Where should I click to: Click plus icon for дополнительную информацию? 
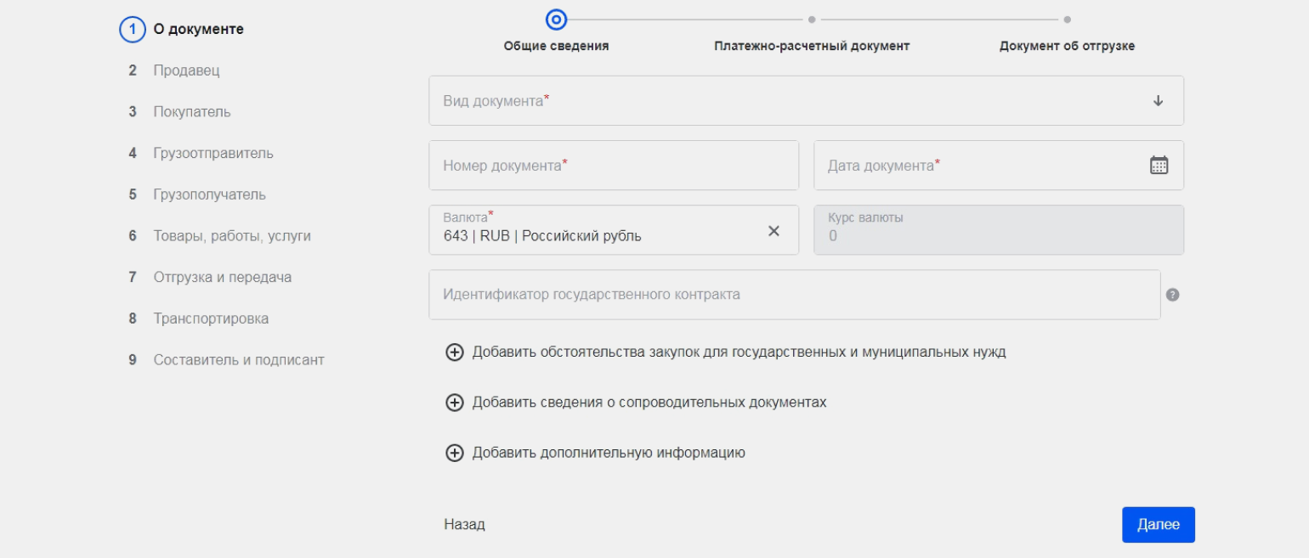pos(455,453)
